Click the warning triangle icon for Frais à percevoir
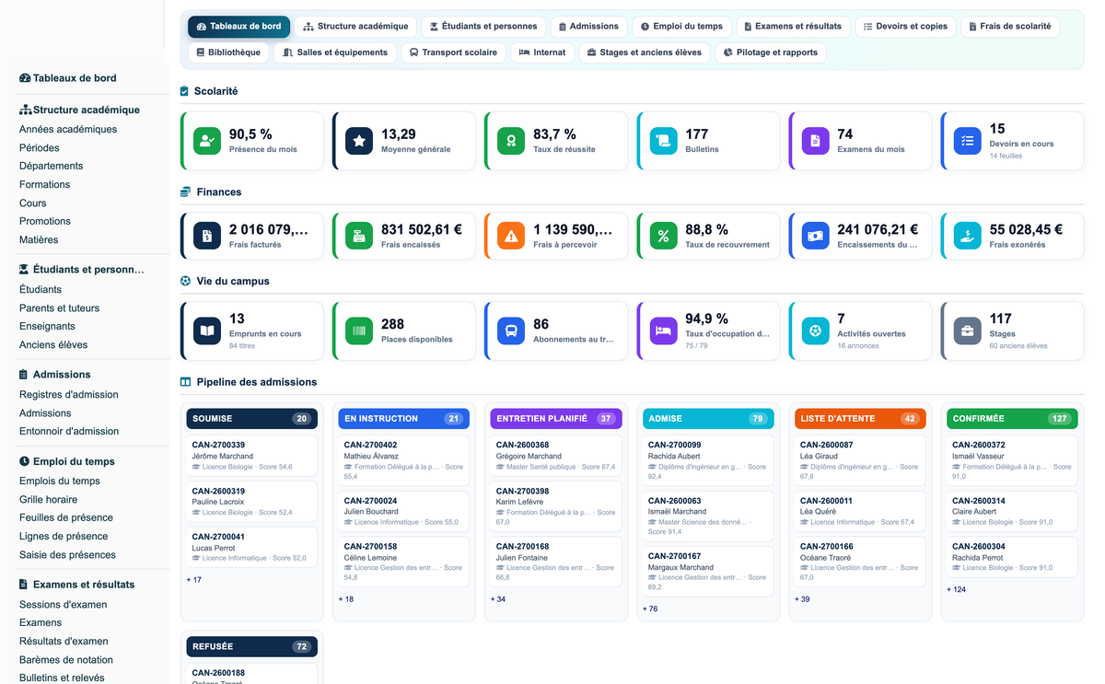The height and width of the screenshot is (684, 1105). click(x=511, y=236)
